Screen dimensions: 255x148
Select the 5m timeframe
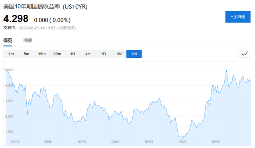point(26,54)
